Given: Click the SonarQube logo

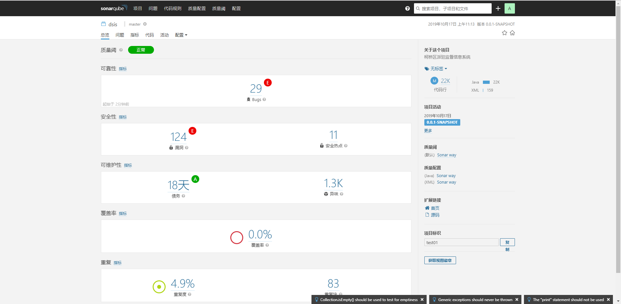Looking at the screenshot, I should point(114,8).
